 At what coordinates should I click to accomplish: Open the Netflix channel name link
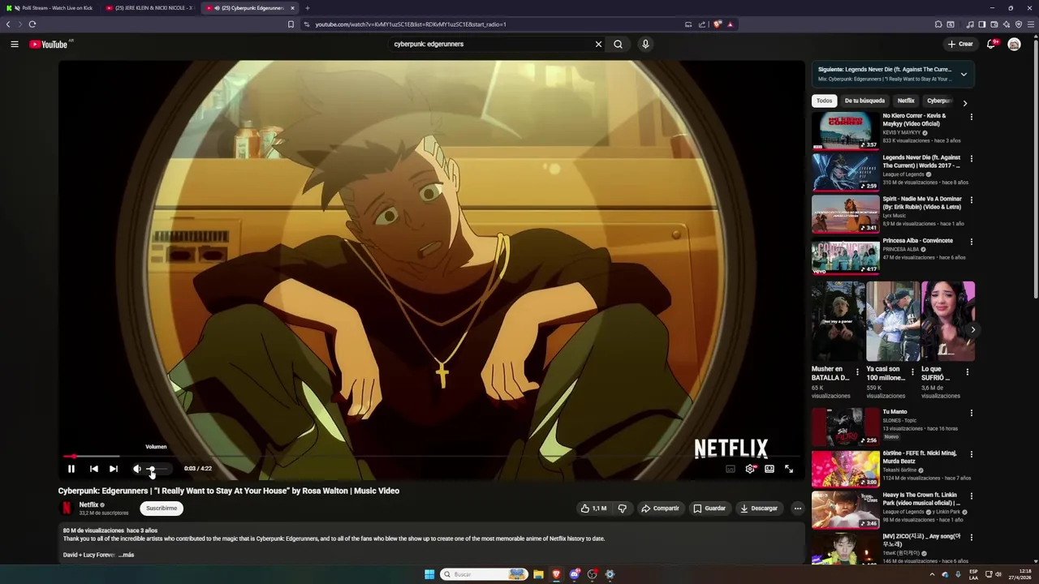tap(88, 505)
